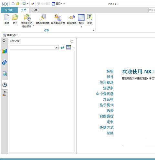Click the touch mode hand icon in quick access toolbar

[x=33, y=4]
